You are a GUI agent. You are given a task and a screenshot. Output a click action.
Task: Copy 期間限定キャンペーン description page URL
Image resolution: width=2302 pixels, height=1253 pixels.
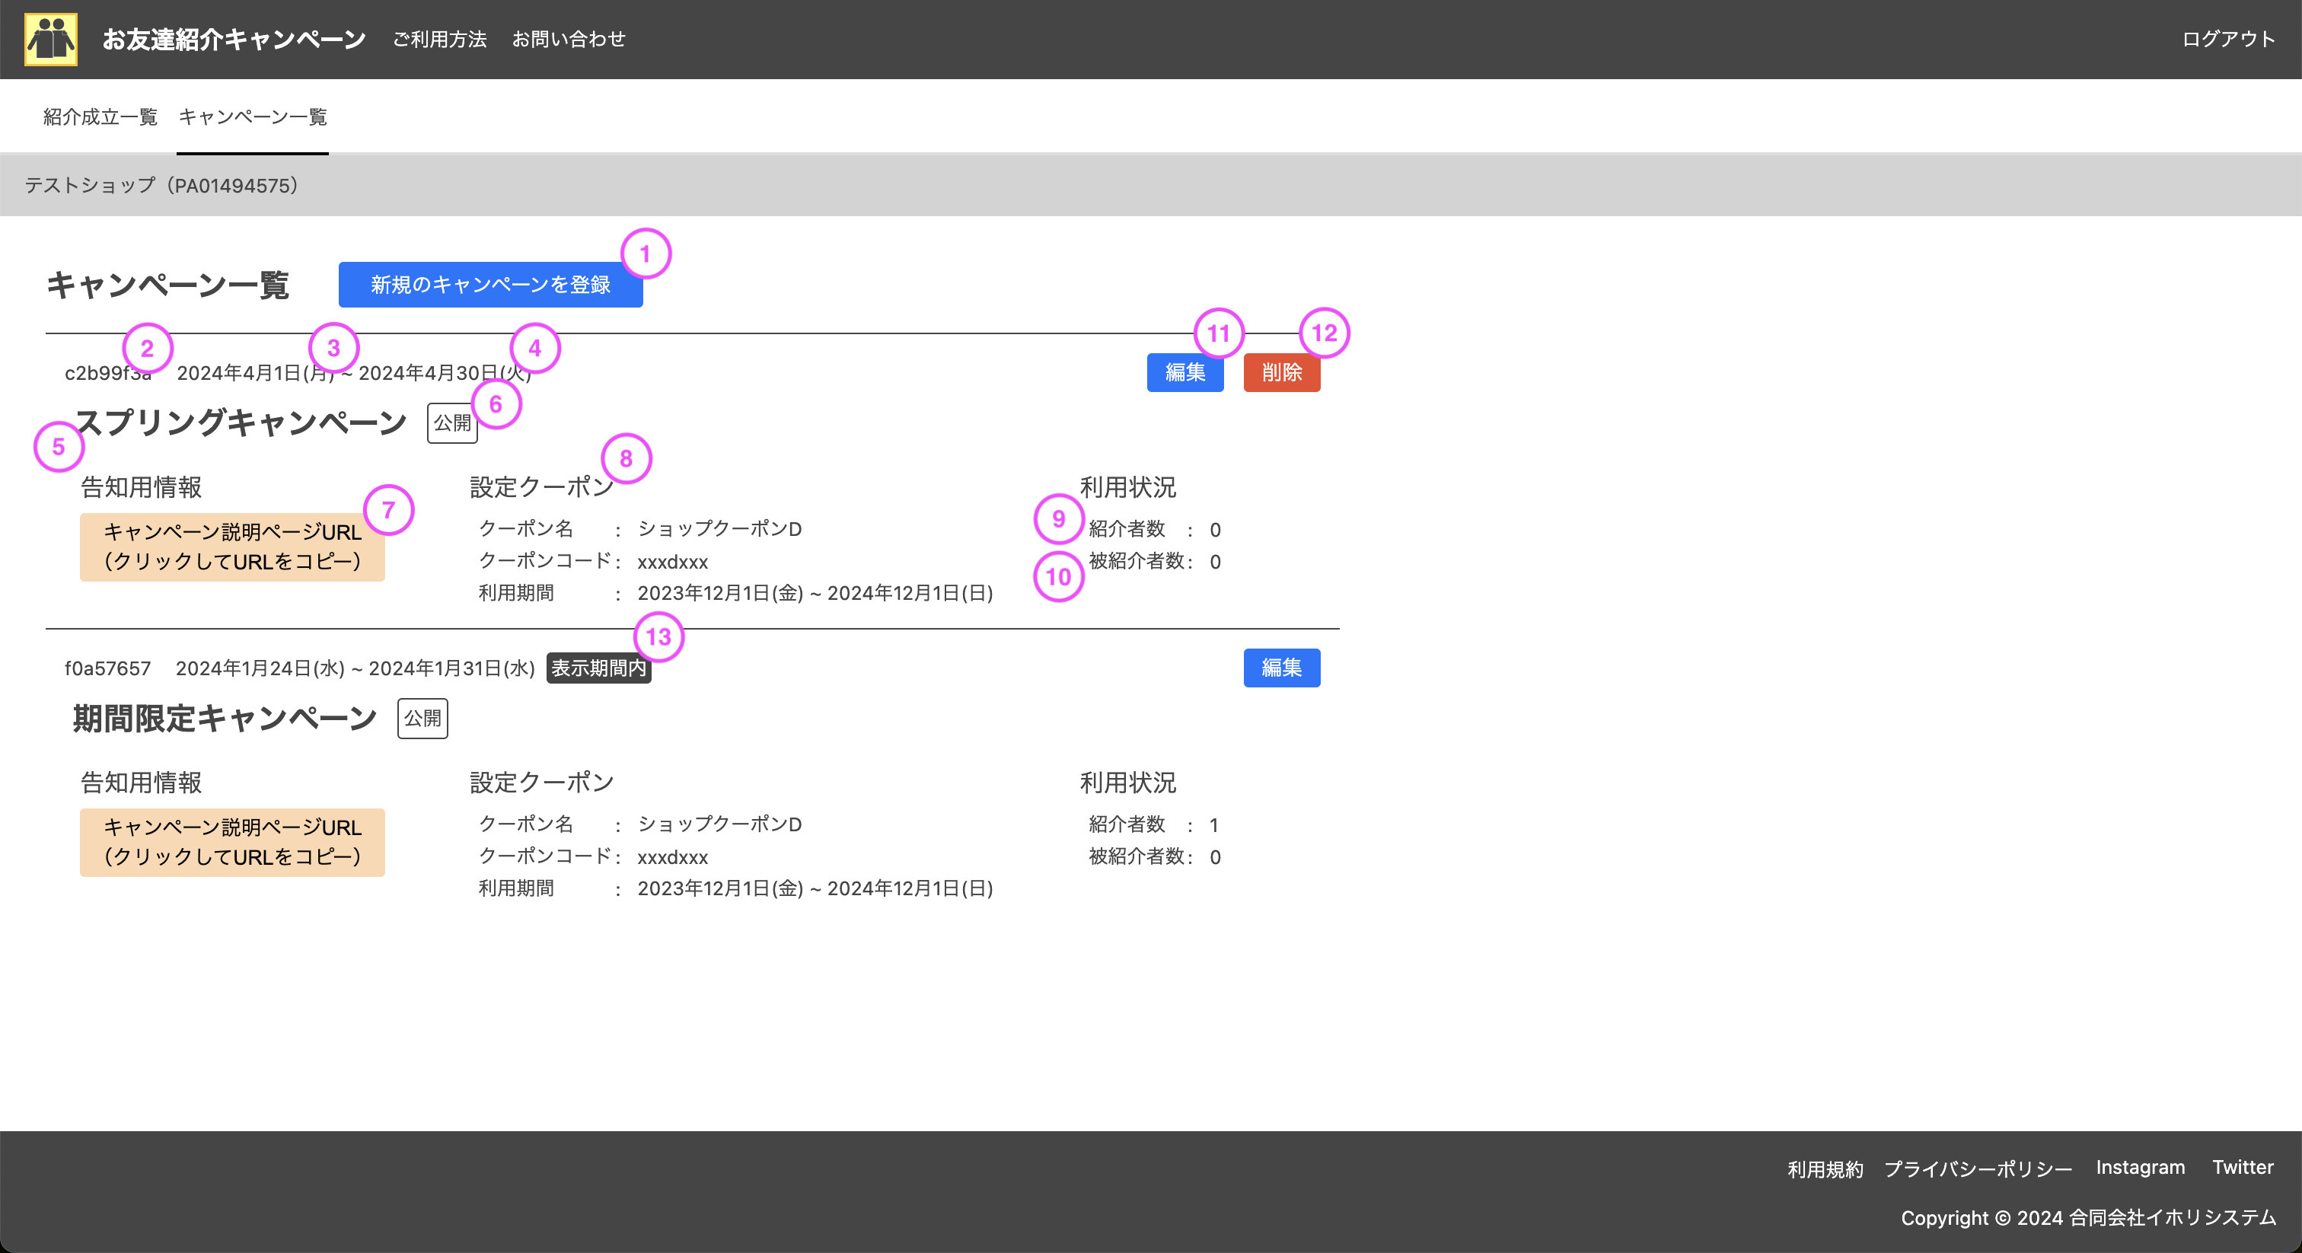click(x=232, y=842)
